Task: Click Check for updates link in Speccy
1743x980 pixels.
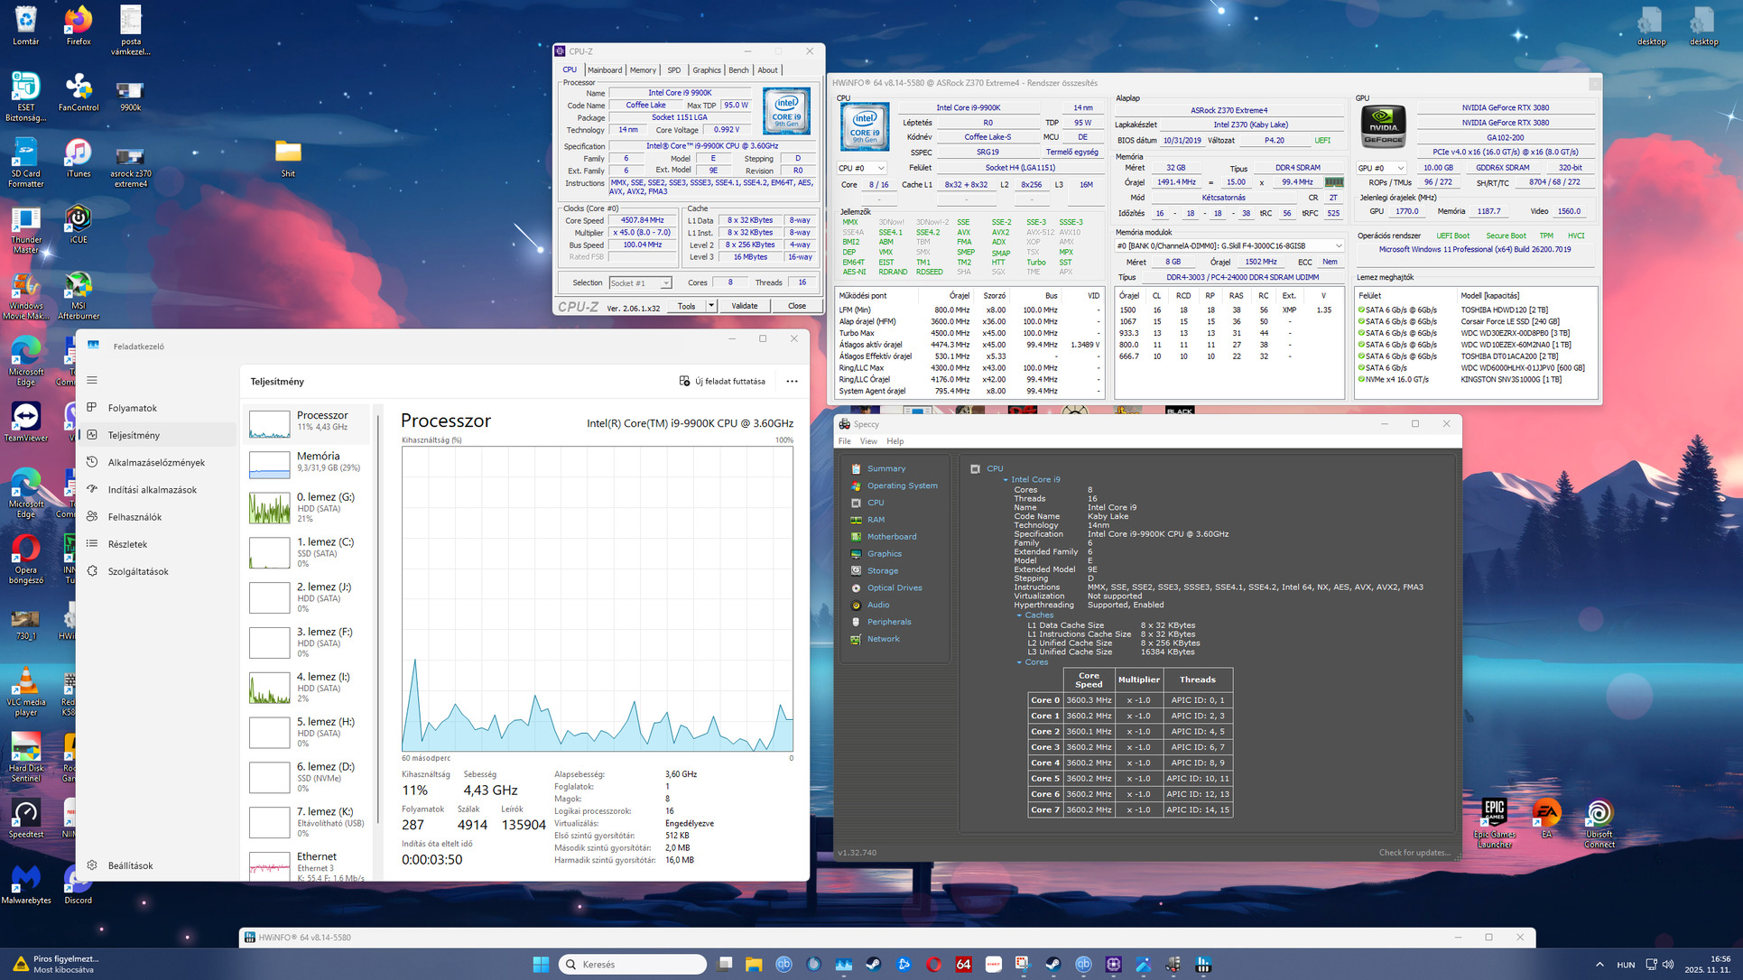Action: (1414, 853)
